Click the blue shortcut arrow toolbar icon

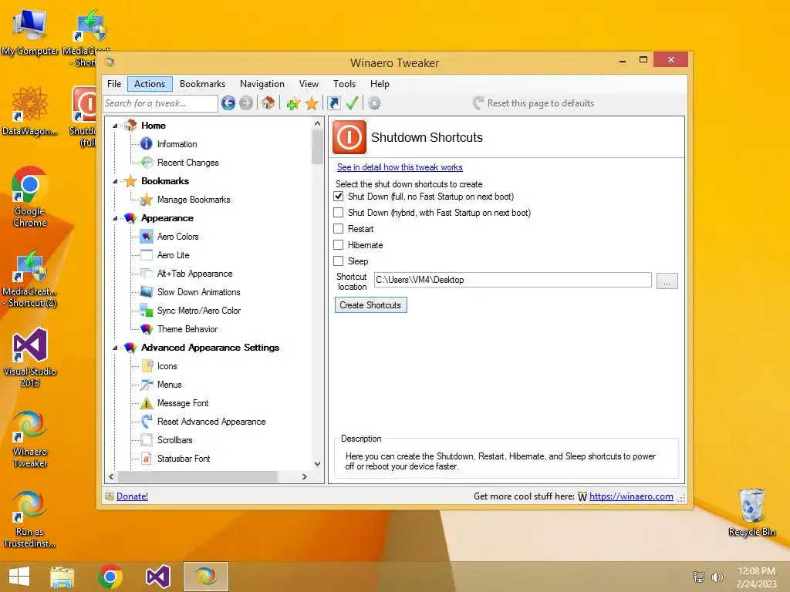click(x=334, y=103)
